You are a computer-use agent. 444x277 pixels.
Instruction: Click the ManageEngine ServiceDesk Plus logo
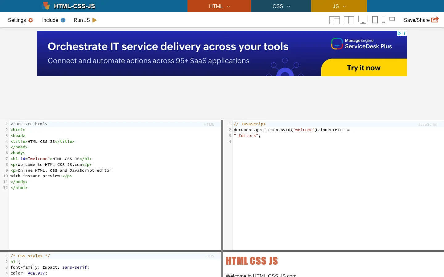362,44
